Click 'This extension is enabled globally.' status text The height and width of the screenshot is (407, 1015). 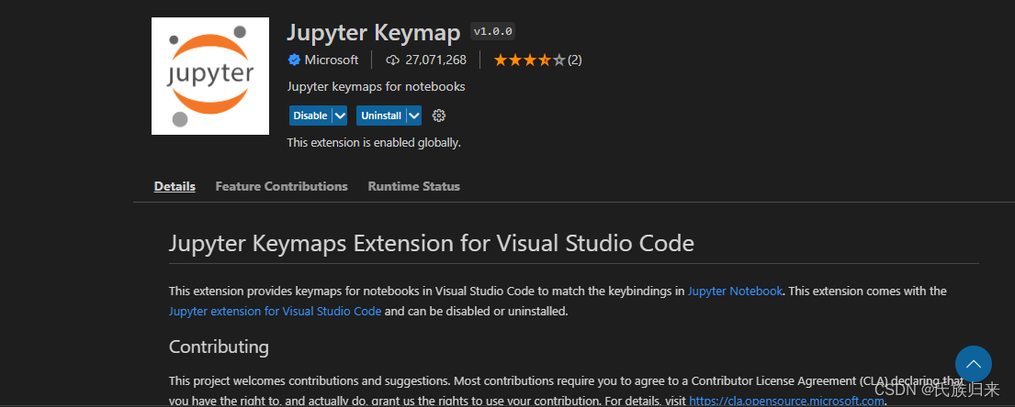(374, 143)
